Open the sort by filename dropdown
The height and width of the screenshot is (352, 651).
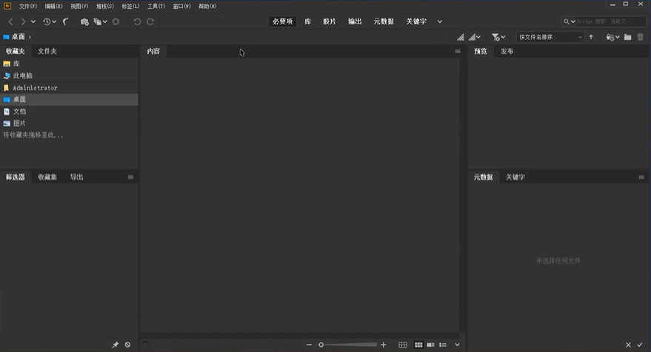[x=550, y=37]
